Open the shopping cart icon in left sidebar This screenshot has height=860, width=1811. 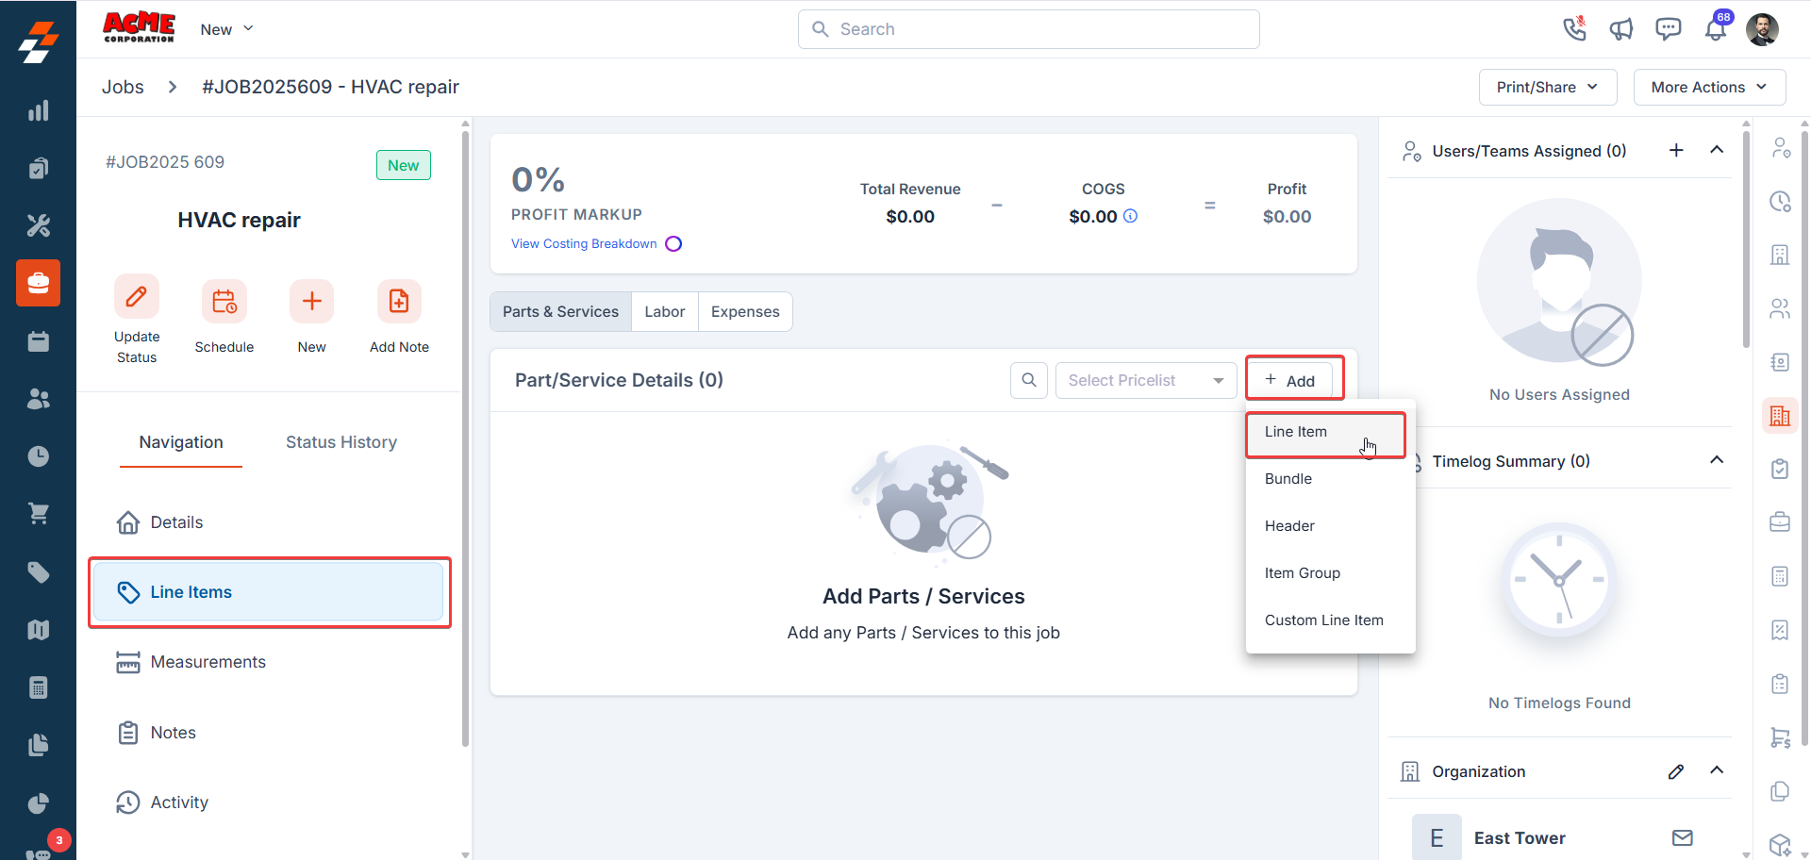pyautogui.click(x=38, y=514)
